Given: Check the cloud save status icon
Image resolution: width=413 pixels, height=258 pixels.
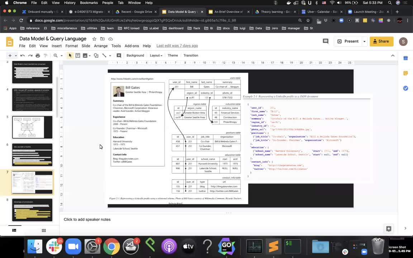Looking at the screenshot, I should pyautogui.click(x=111, y=39).
